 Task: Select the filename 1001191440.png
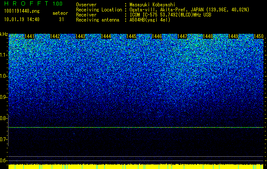(x=22, y=11)
